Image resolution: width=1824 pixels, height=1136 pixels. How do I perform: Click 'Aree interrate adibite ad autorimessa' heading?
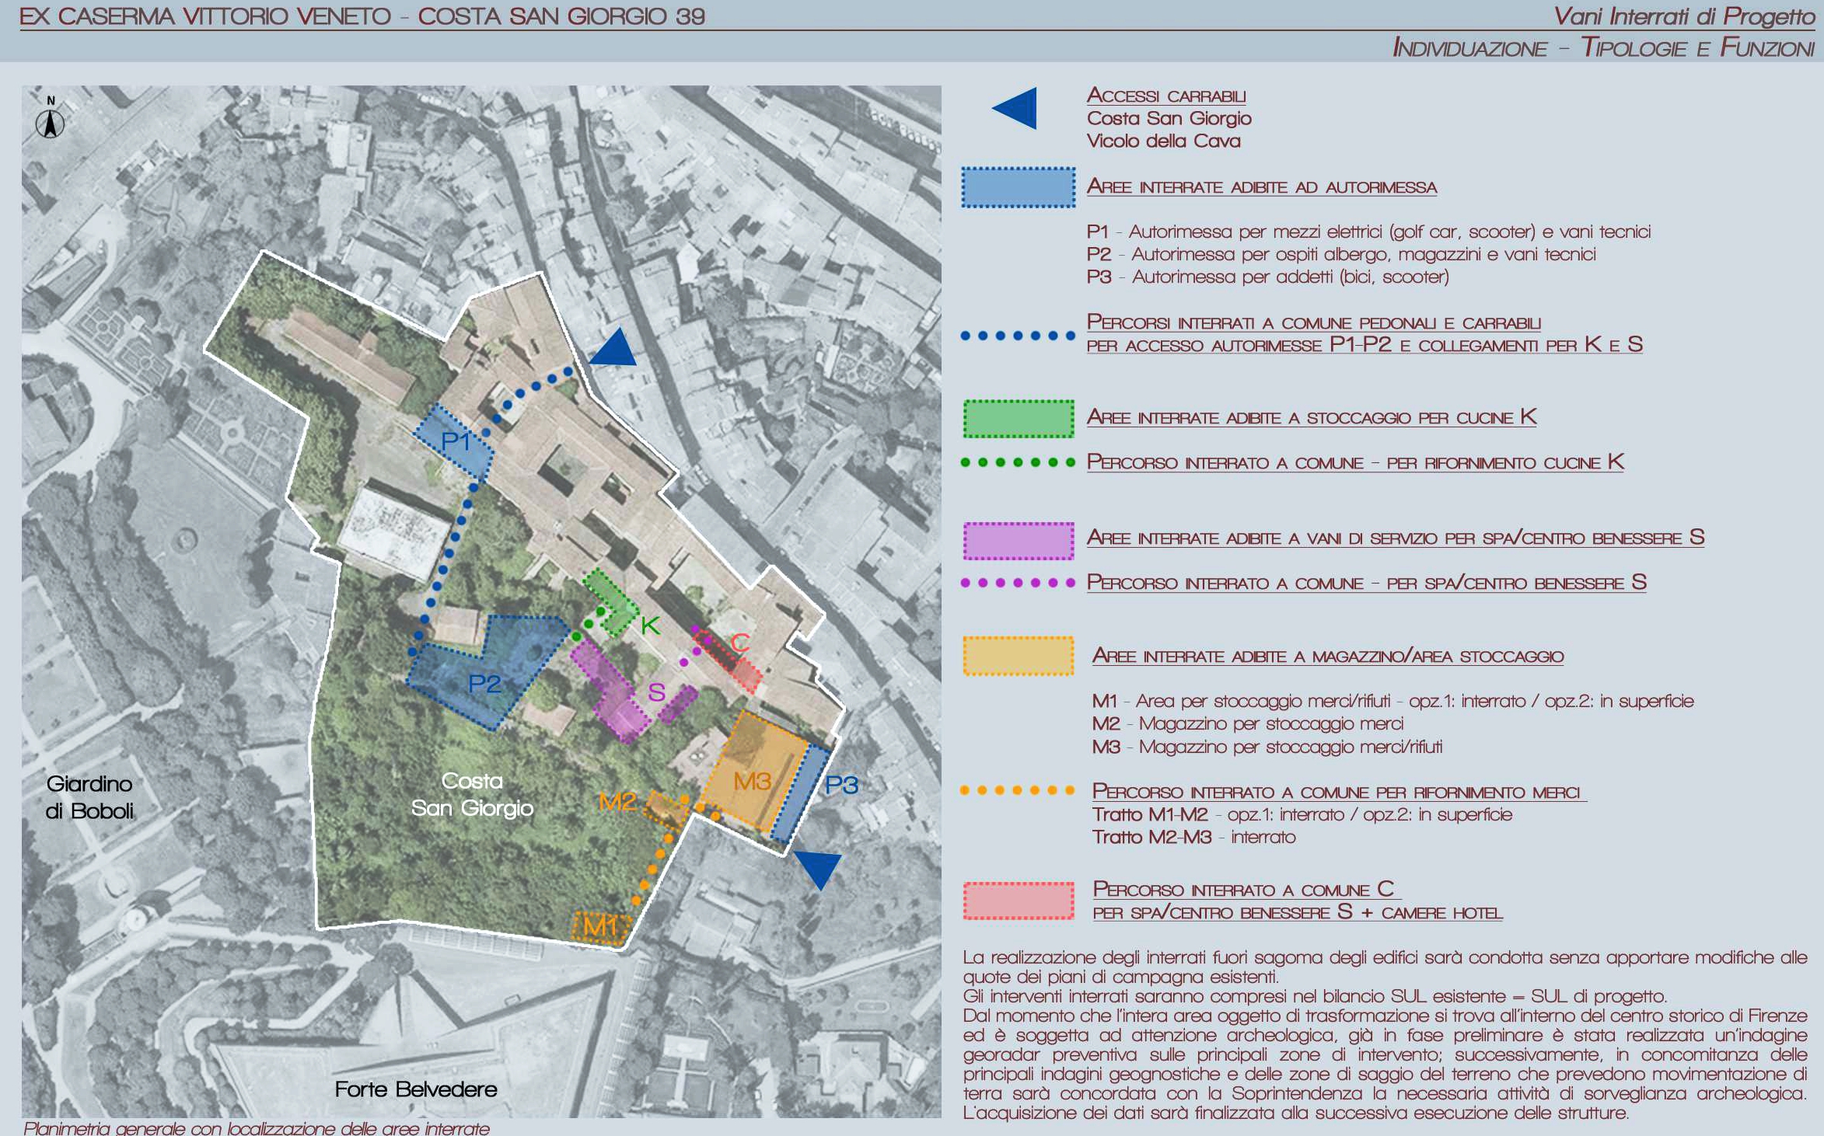coord(1262,186)
